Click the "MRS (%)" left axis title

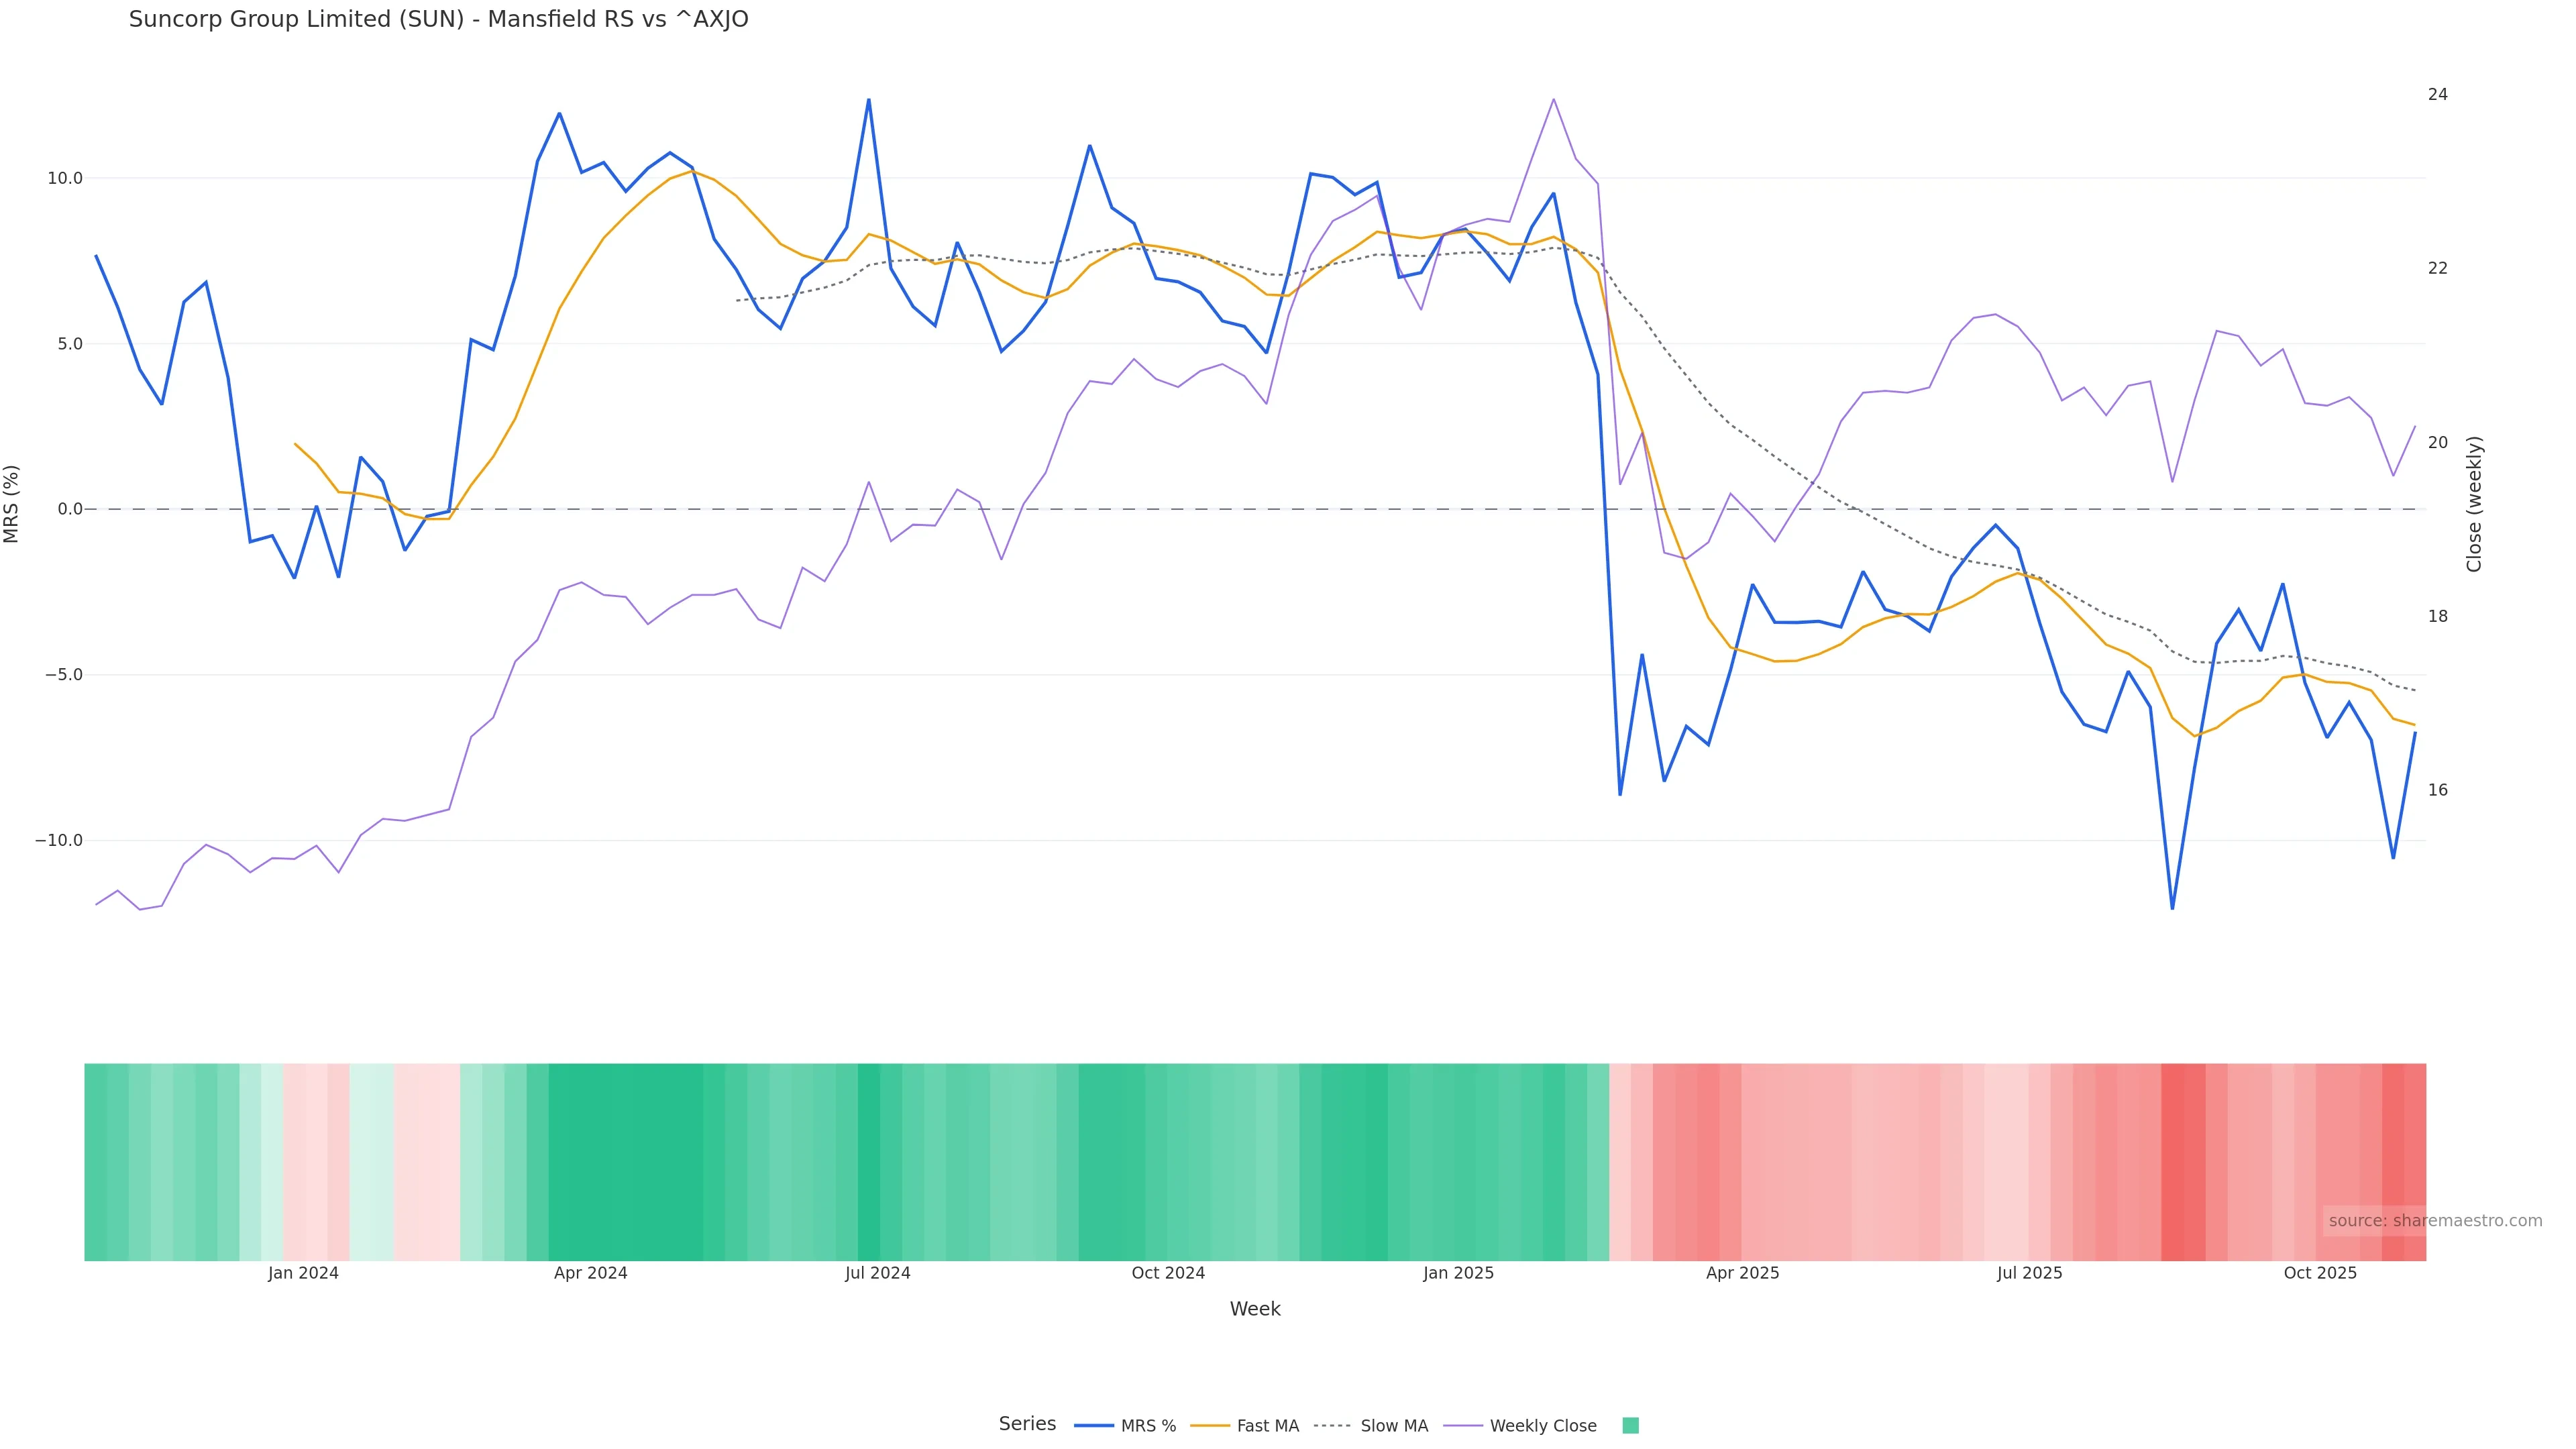pyautogui.click(x=12, y=503)
